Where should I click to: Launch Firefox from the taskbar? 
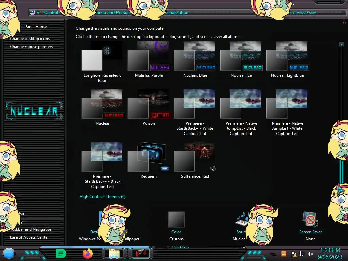(x=88, y=254)
